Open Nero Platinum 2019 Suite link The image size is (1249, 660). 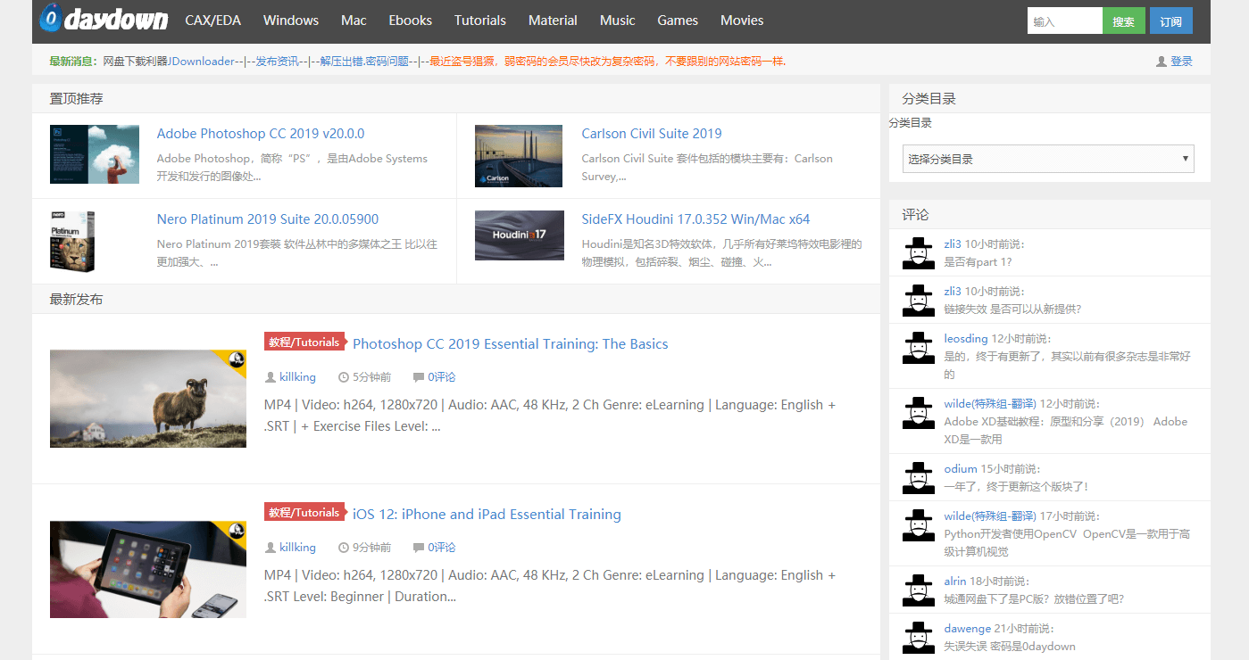click(x=268, y=219)
